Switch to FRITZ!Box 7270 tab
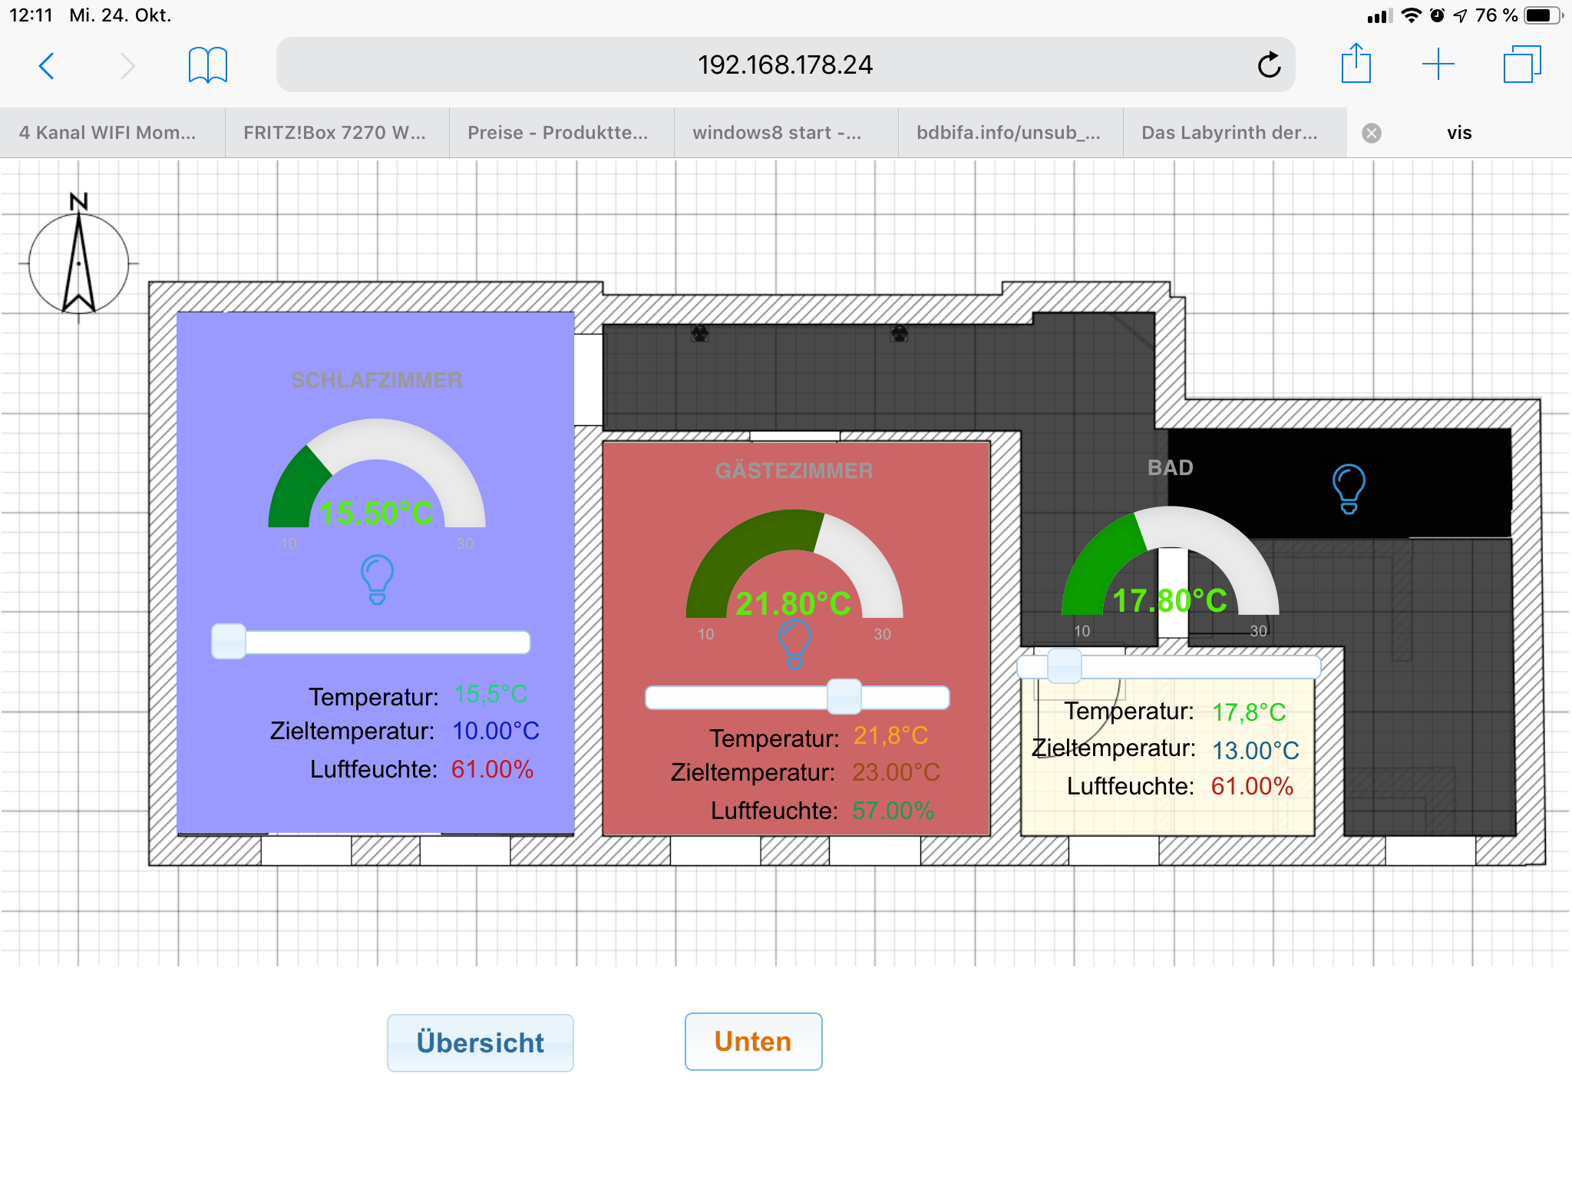 335,134
